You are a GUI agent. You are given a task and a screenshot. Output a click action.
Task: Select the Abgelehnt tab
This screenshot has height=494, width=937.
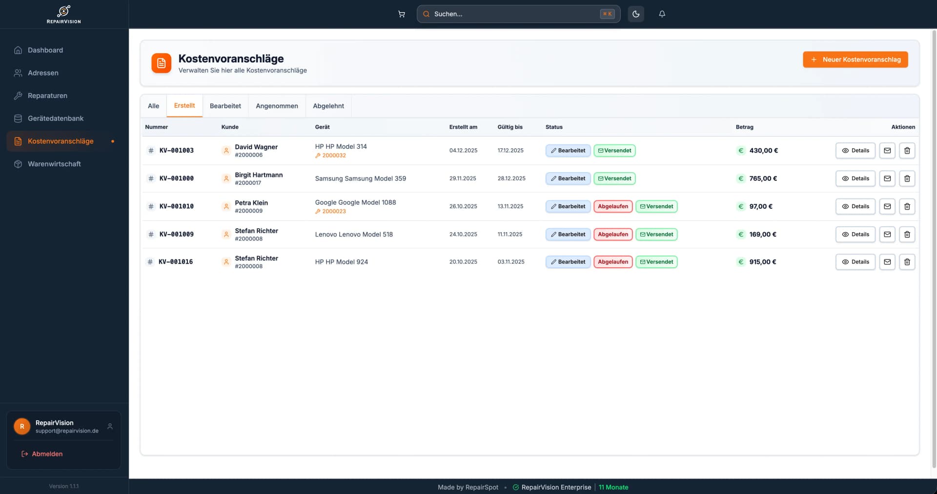[x=328, y=106]
